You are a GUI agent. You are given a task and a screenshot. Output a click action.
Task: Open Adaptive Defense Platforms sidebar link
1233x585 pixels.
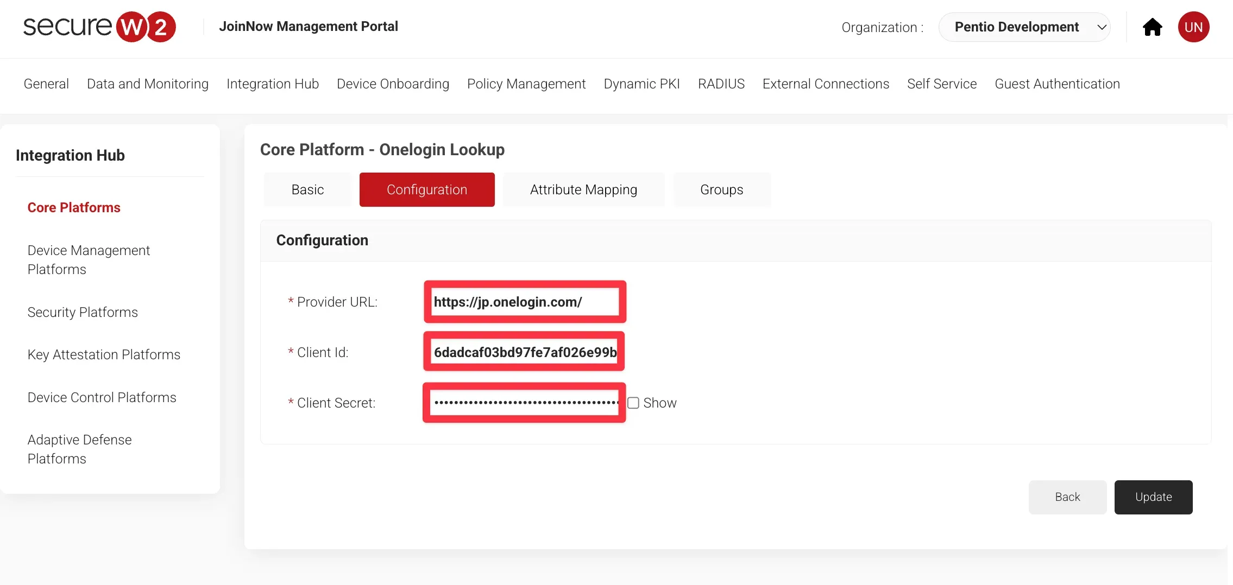79,449
